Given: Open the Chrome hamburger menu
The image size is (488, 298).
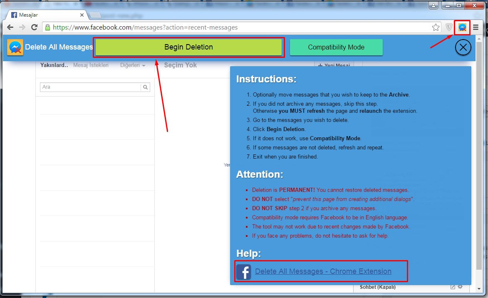Looking at the screenshot, I should point(476,27).
